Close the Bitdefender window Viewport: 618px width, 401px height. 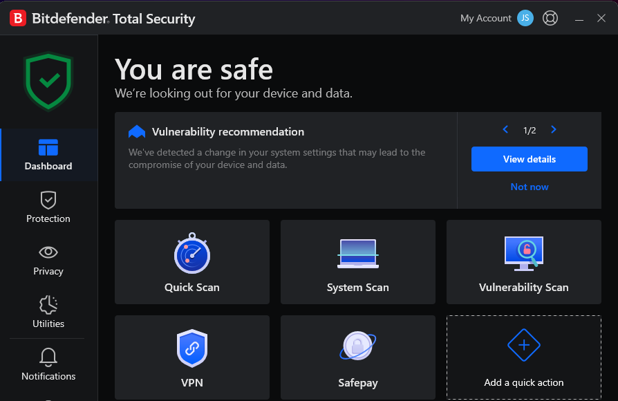601,18
